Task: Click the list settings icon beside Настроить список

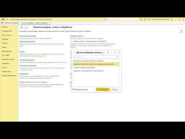Action: tap(74, 89)
